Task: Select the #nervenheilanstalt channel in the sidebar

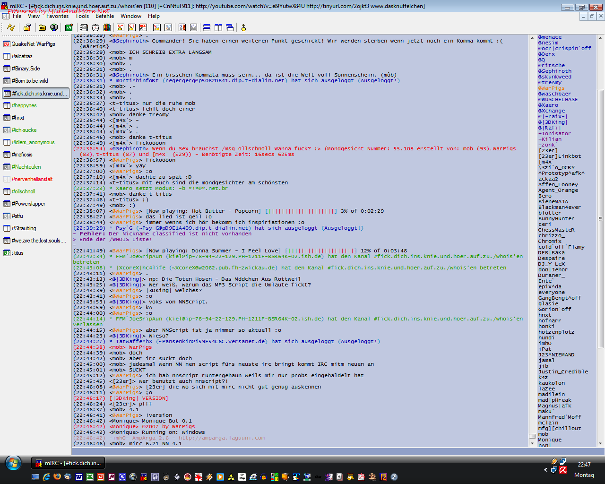Action: click(x=32, y=179)
